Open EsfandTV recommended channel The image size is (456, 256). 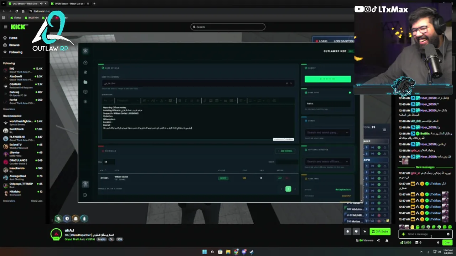pos(23,146)
